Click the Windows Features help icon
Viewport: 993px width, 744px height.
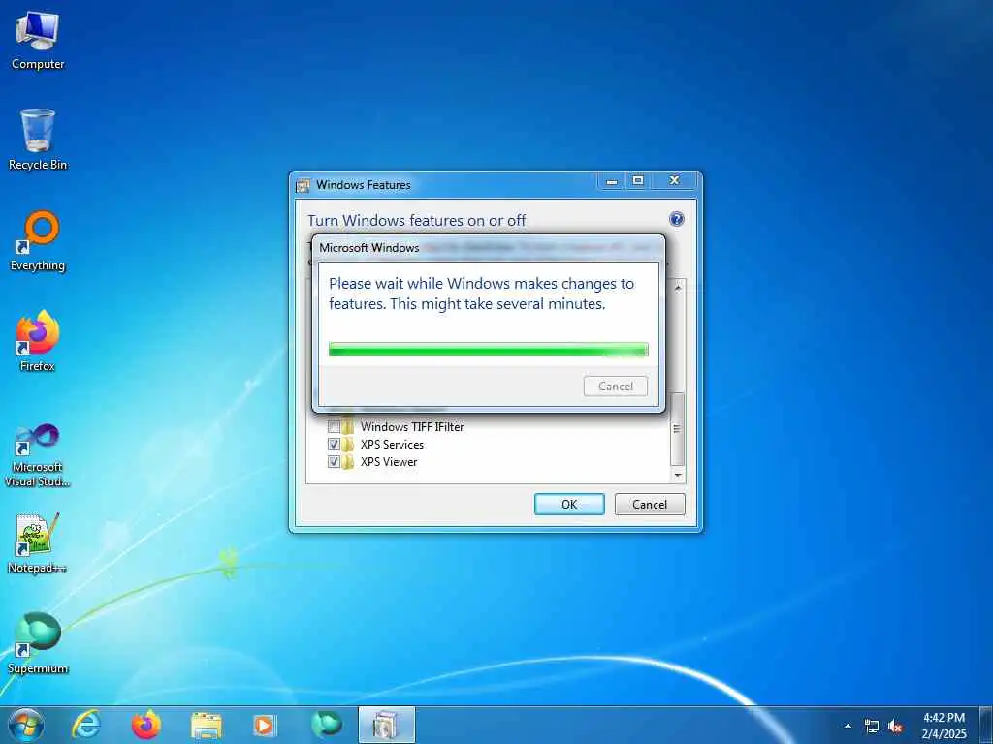tap(676, 219)
